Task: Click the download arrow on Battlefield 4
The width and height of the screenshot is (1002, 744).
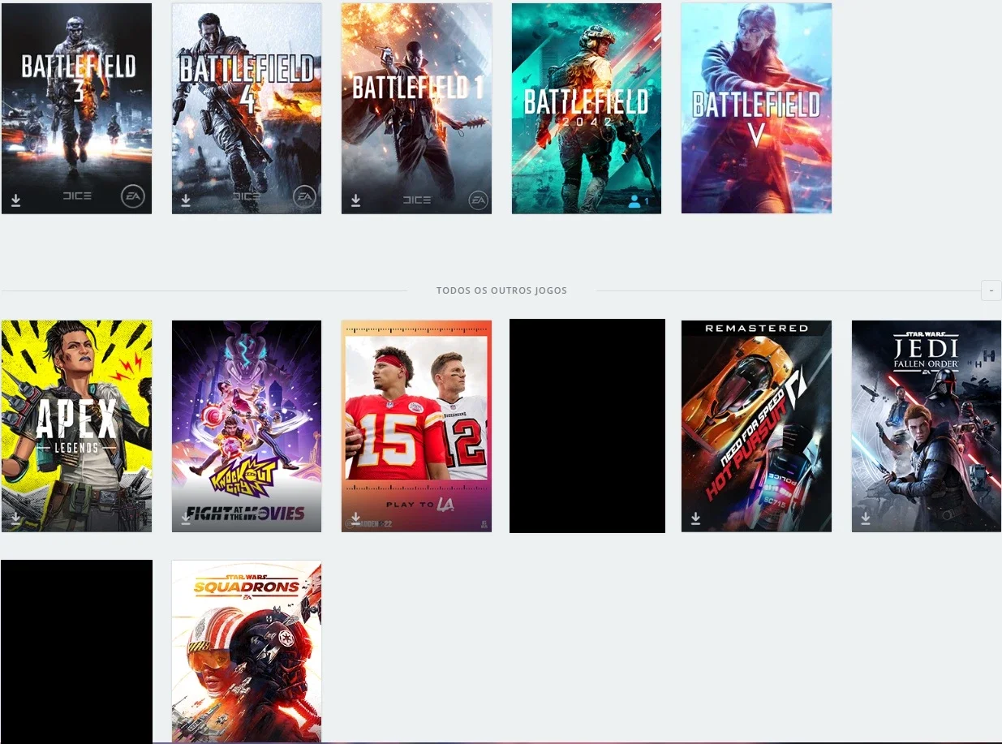Action: click(x=186, y=200)
